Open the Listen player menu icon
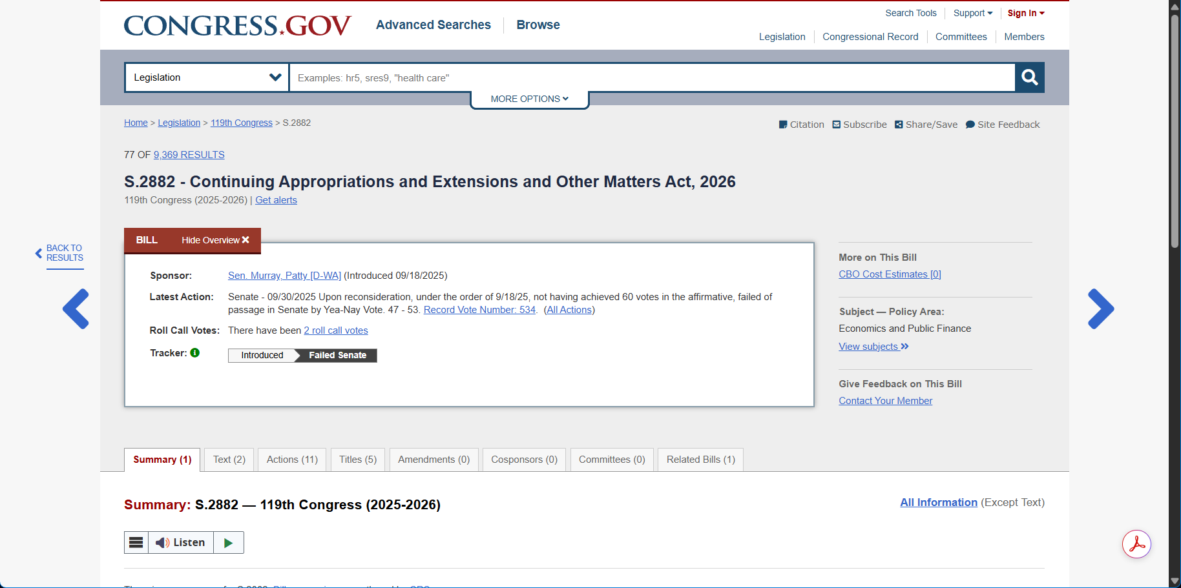This screenshot has width=1181, height=588. pos(136,543)
